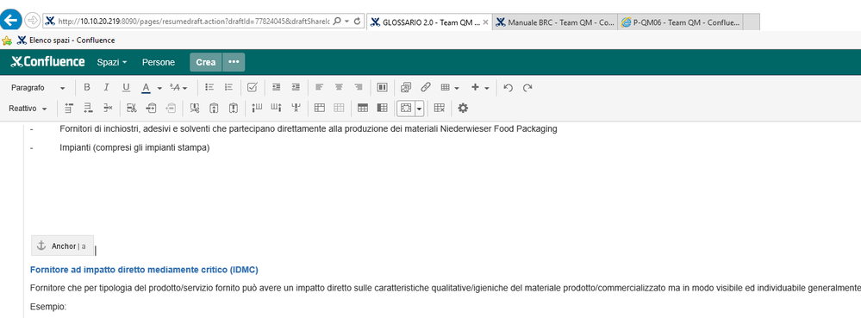
Task: Cut the current table row
Action: (131, 109)
